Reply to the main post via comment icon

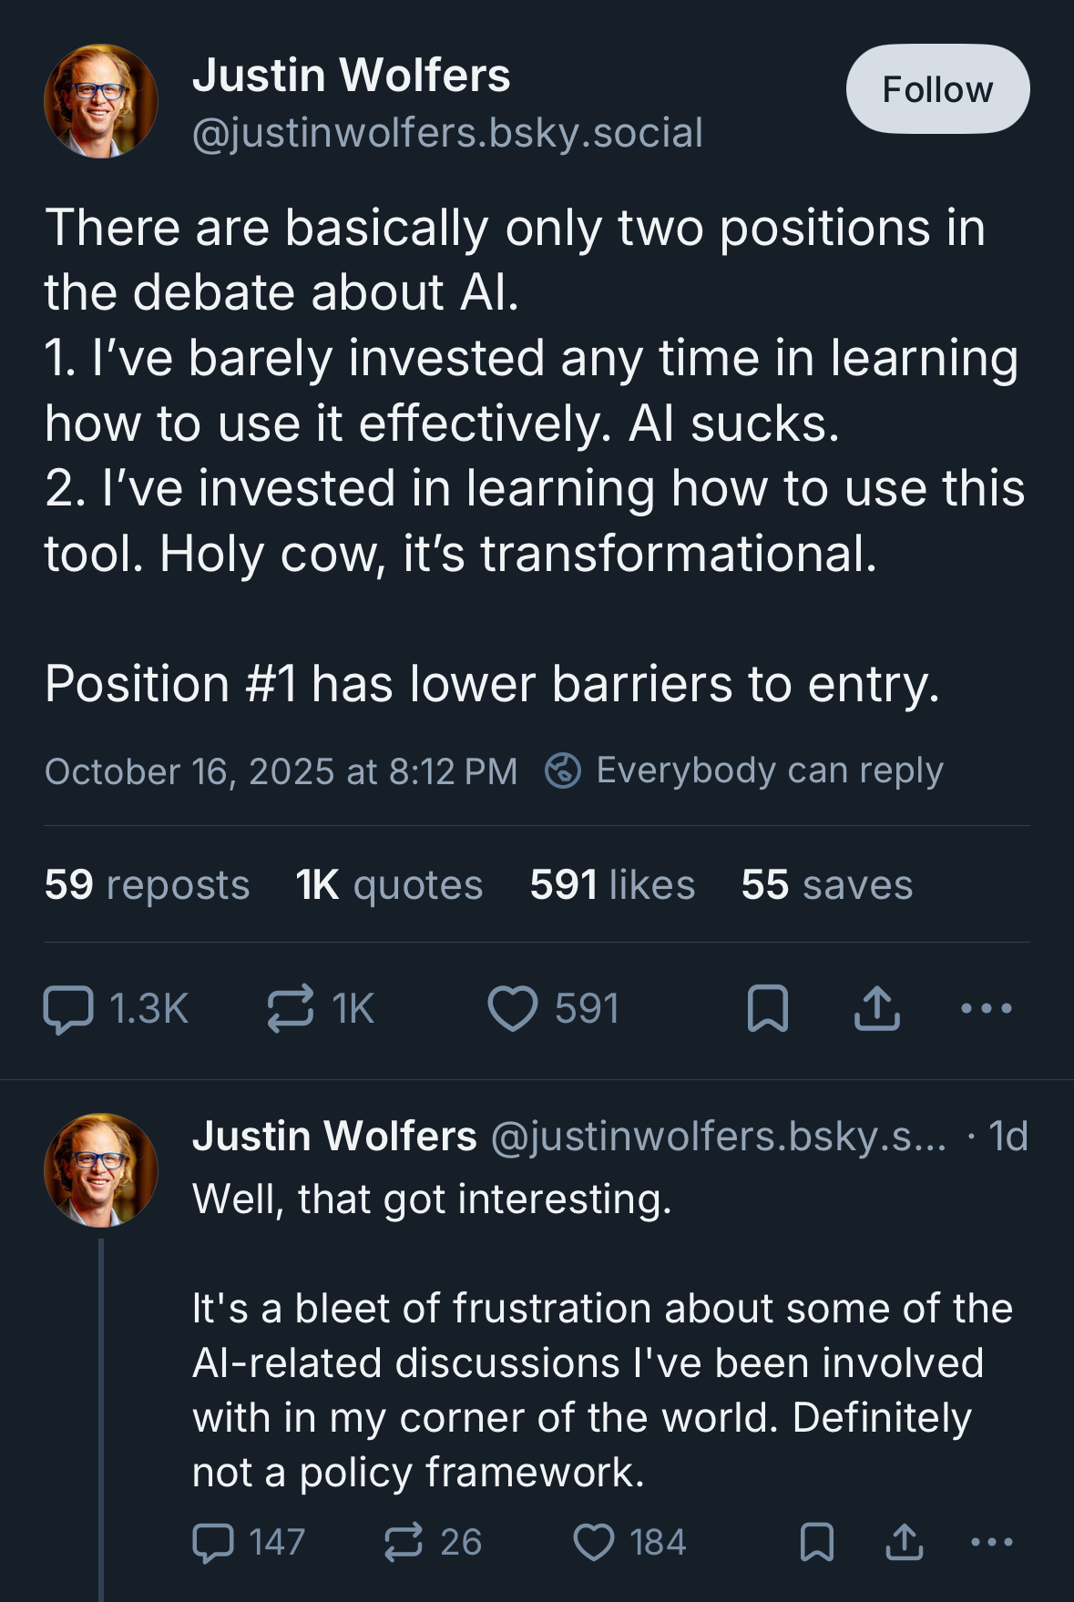(x=69, y=1009)
